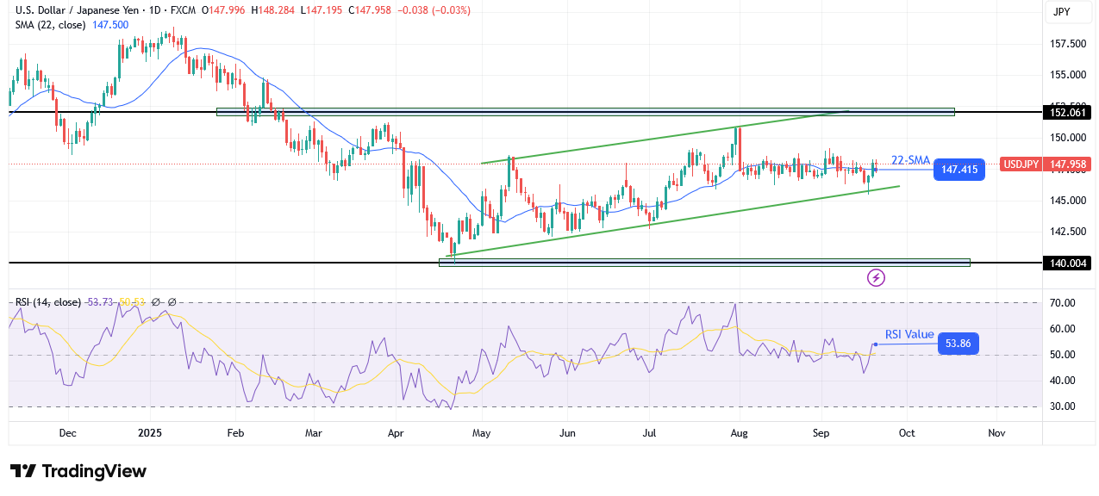
Task: Click the blue 22-SMA value tag 147.415
Action: 959,170
